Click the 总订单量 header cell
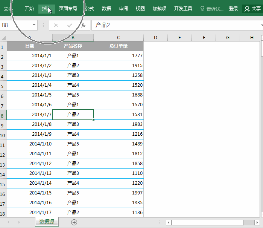 tap(119, 46)
